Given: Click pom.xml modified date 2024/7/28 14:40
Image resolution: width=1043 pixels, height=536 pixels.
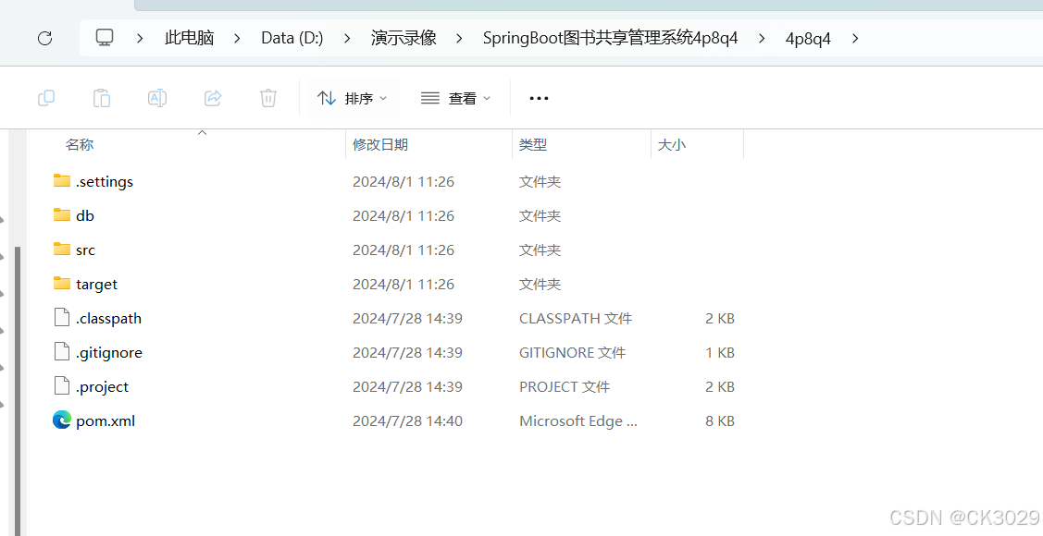Looking at the screenshot, I should click(x=407, y=420).
